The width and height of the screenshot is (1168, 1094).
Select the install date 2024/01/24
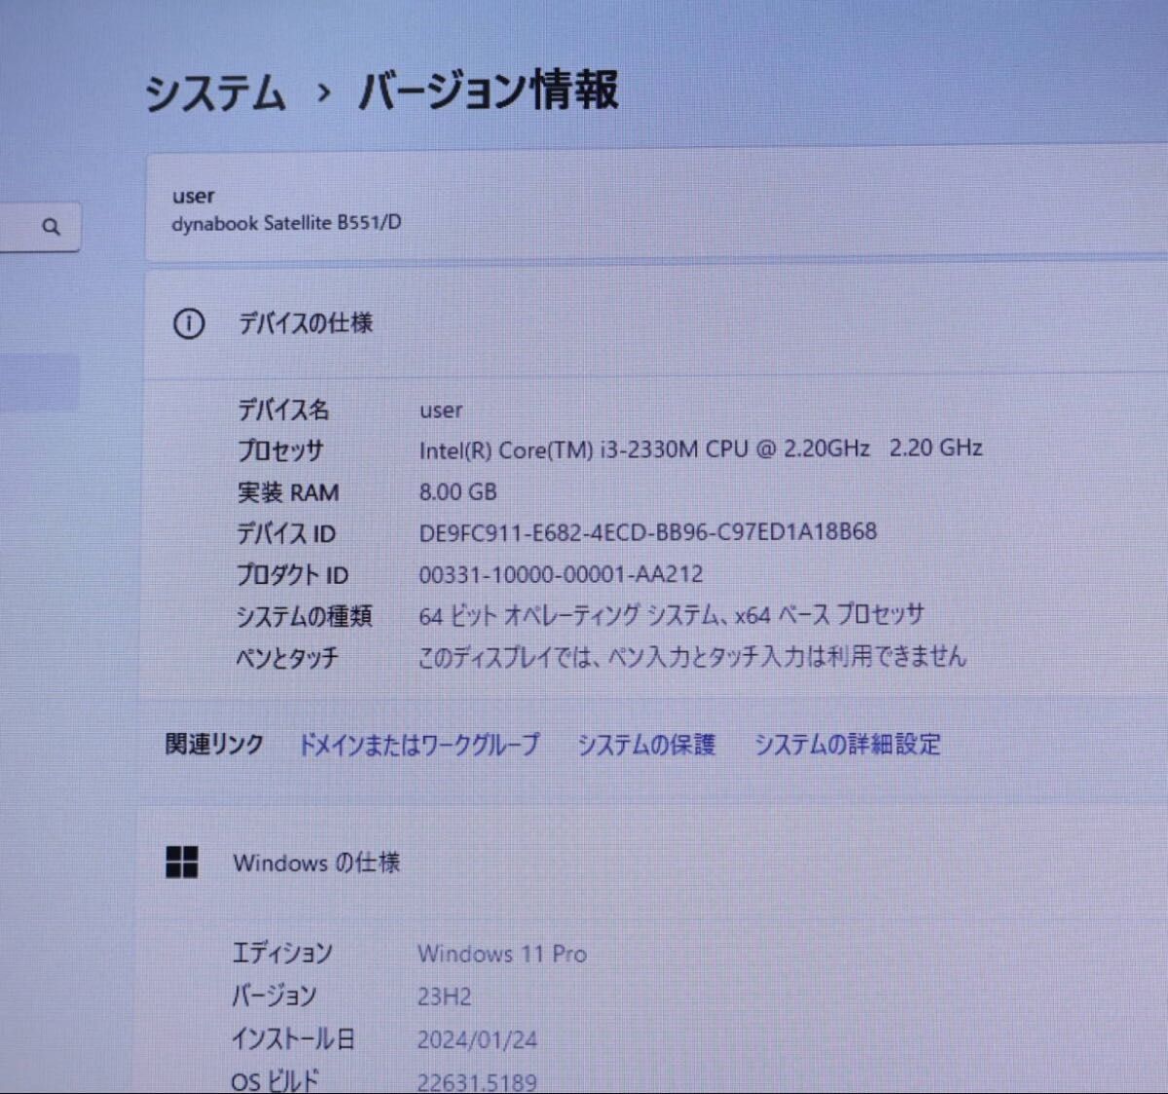[x=477, y=1039]
